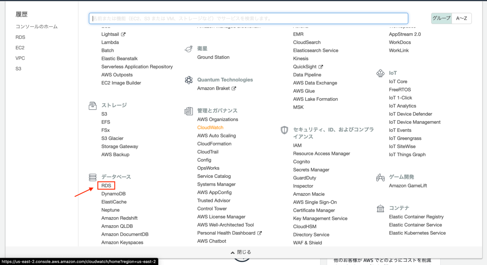Switch to A〜Z view
This screenshot has height=265, width=487.
[x=461, y=18]
